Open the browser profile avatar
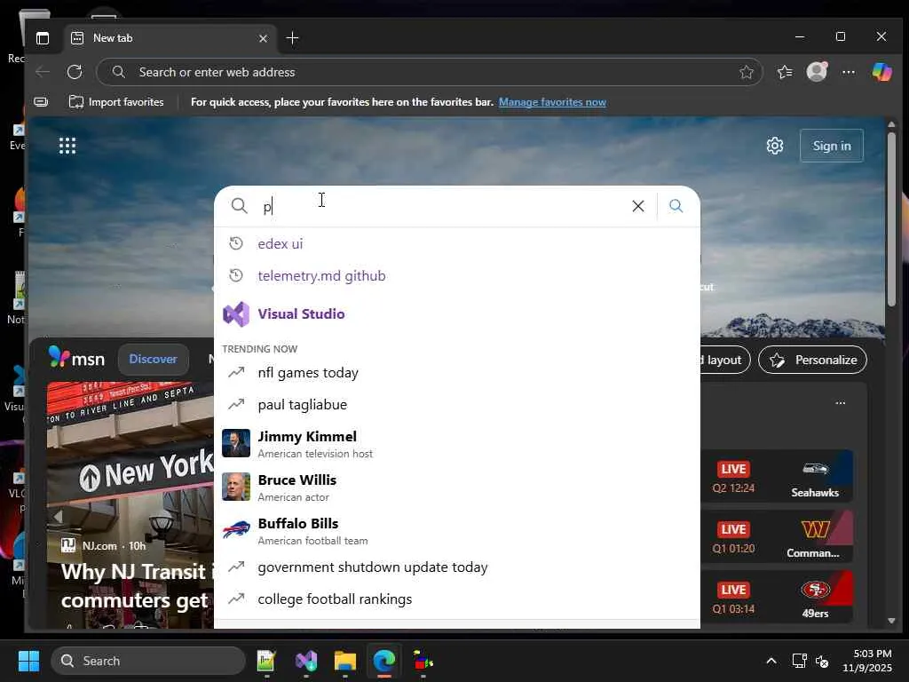The width and height of the screenshot is (909, 682). (x=817, y=72)
